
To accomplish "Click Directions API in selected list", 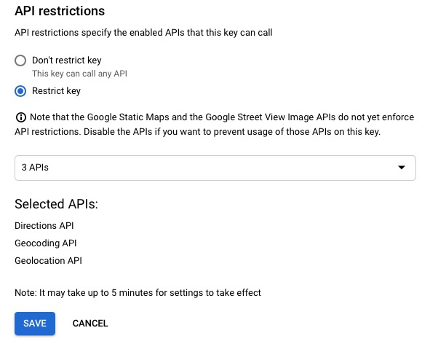I will [x=44, y=226].
